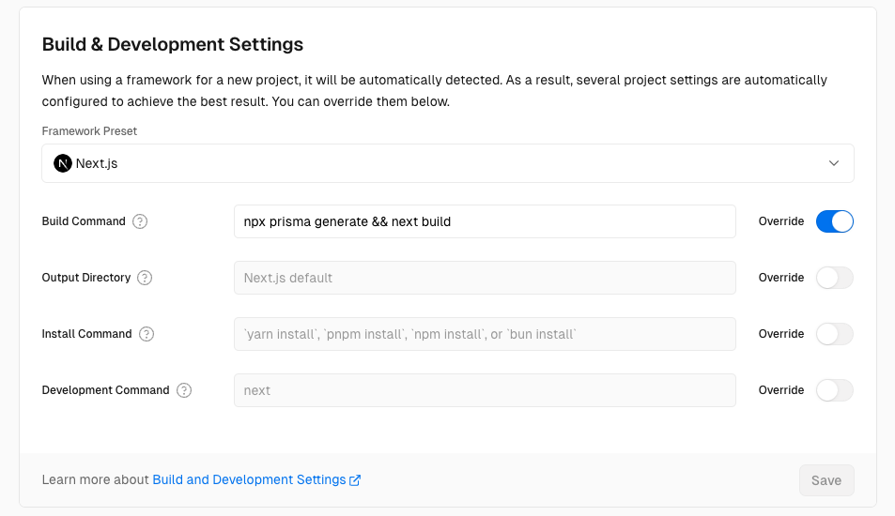Click the Override label next to Install Command
Image resolution: width=895 pixels, height=516 pixels.
[780, 334]
